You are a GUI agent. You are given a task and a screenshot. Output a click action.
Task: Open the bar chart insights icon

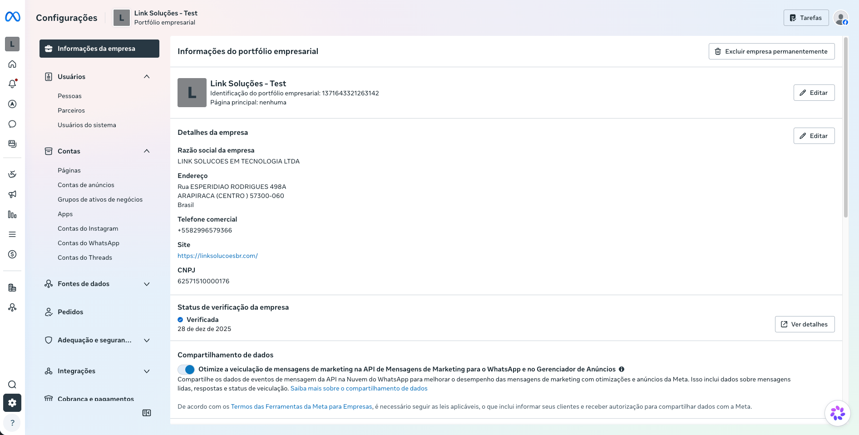tap(12, 214)
